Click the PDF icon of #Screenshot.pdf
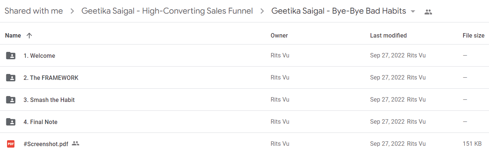489x152 pixels. [x=11, y=144]
